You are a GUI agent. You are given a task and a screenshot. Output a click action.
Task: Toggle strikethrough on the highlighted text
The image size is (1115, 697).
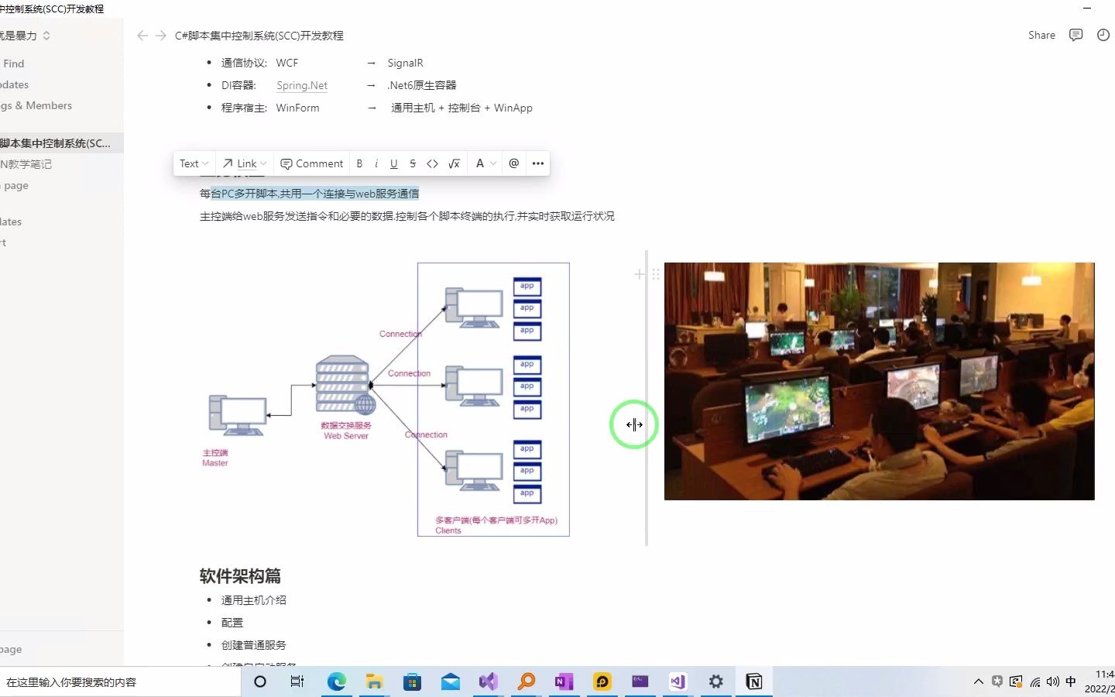tap(413, 163)
